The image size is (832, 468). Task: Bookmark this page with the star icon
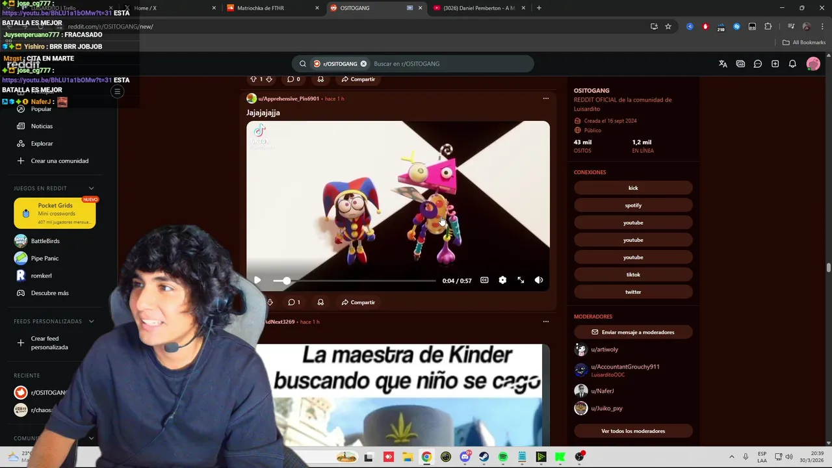pos(668,27)
